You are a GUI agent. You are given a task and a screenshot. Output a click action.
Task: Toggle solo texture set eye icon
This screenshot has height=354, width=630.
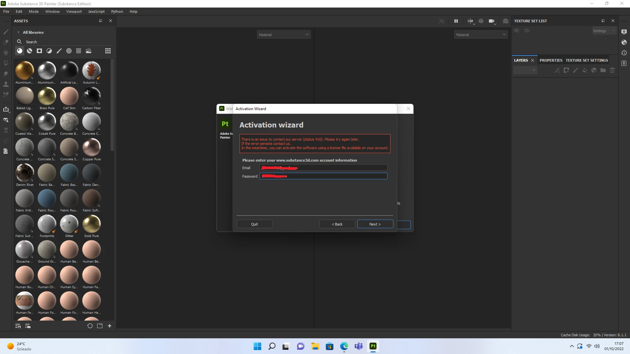(527, 30)
